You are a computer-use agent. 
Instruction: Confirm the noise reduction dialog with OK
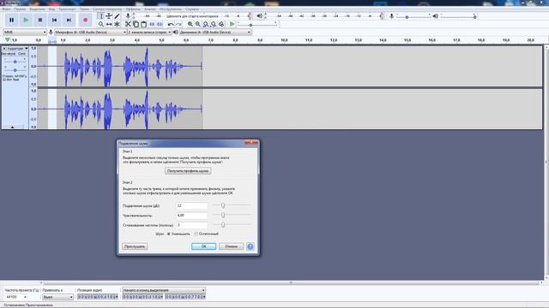click(x=204, y=246)
